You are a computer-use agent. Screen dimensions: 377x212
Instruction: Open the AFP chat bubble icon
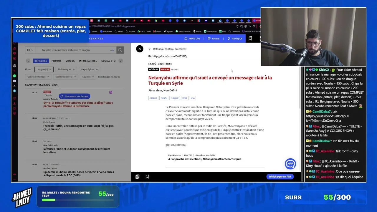click(x=290, y=164)
